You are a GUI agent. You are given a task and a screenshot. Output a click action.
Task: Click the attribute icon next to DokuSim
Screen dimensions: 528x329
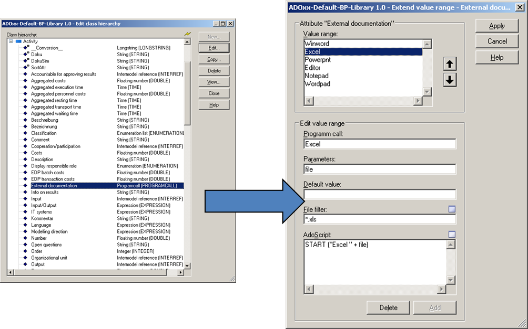click(x=26, y=61)
